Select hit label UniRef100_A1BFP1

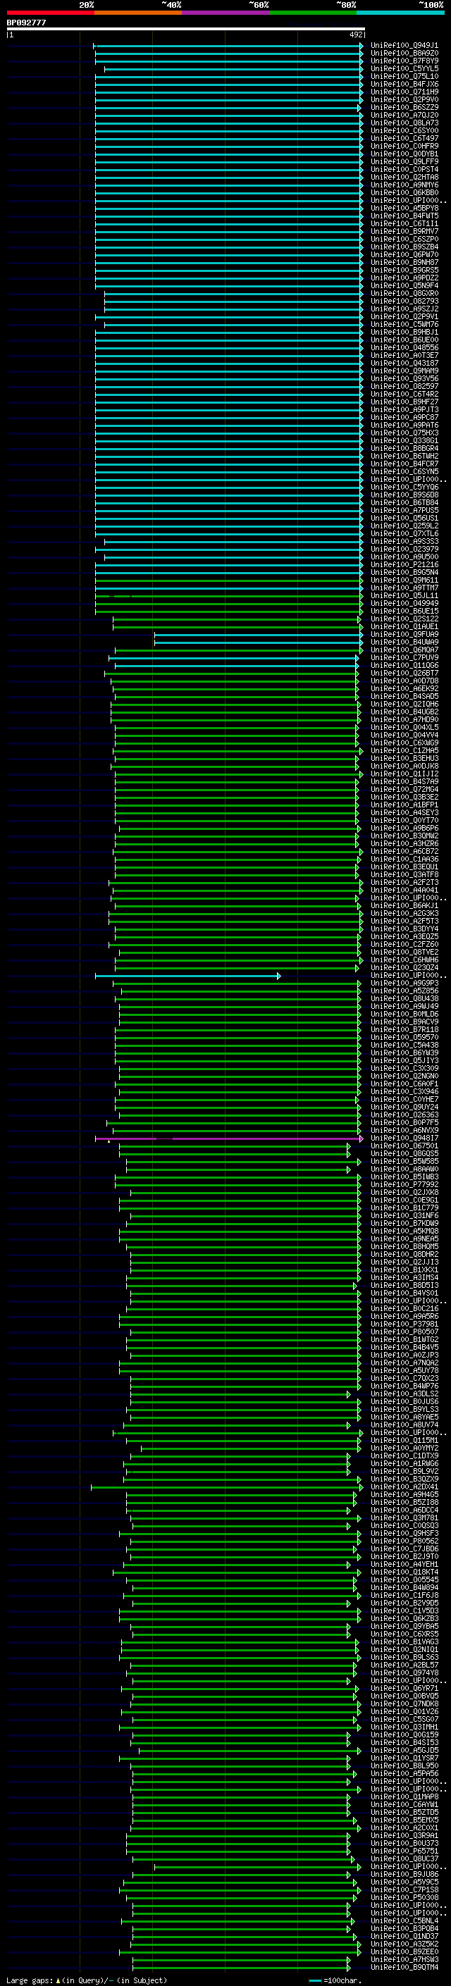point(404,805)
